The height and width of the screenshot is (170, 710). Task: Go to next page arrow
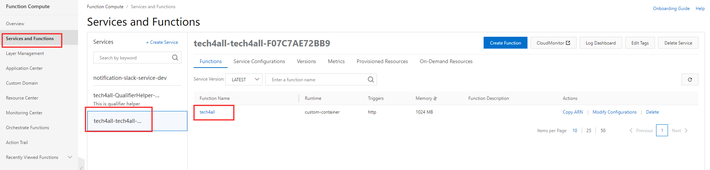[686, 131]
